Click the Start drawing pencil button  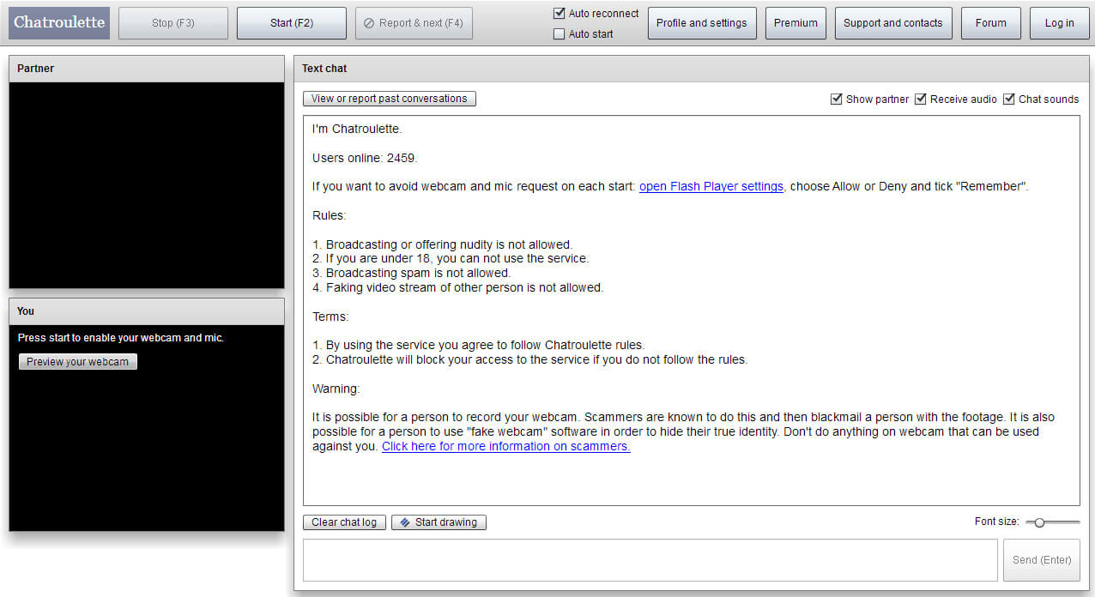pyautogui.click(x=439, y=522)
